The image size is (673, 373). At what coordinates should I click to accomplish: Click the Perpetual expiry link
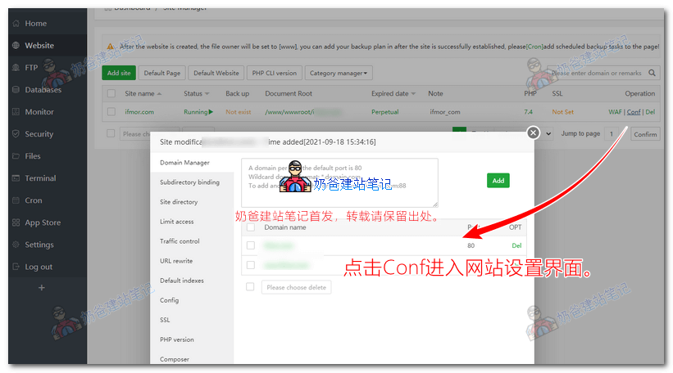(x=385, y=112)
